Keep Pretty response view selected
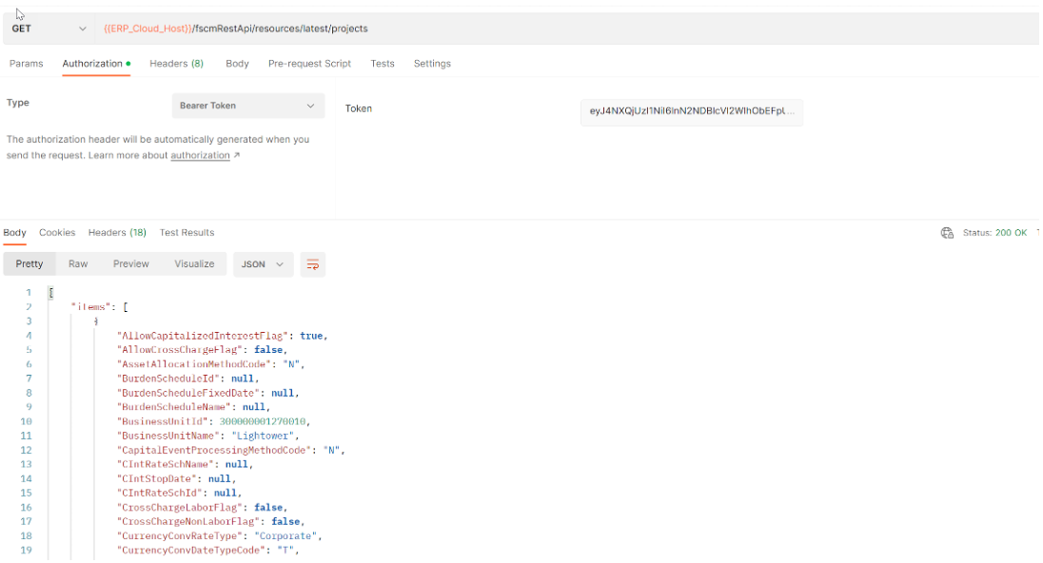This screenshot has width=1043, height=563. [30, 263]
